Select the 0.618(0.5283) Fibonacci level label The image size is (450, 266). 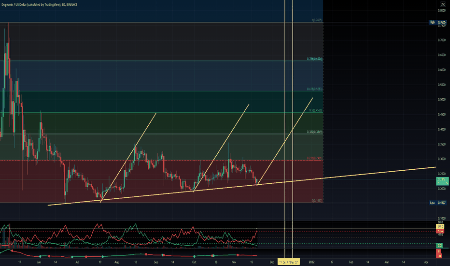coord(314,89)
